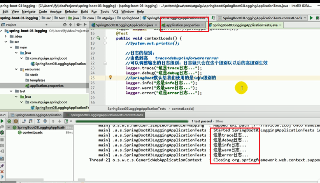Viewport: 320px width, 183px height.
Task: Open the VCS menu
Action: [x=115, y=12]
